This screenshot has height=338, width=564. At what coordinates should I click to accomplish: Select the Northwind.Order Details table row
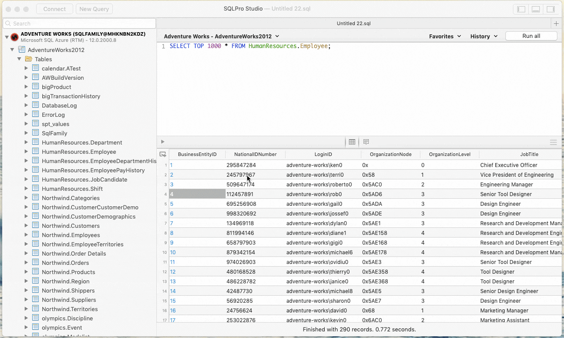[x=74, y=253]
